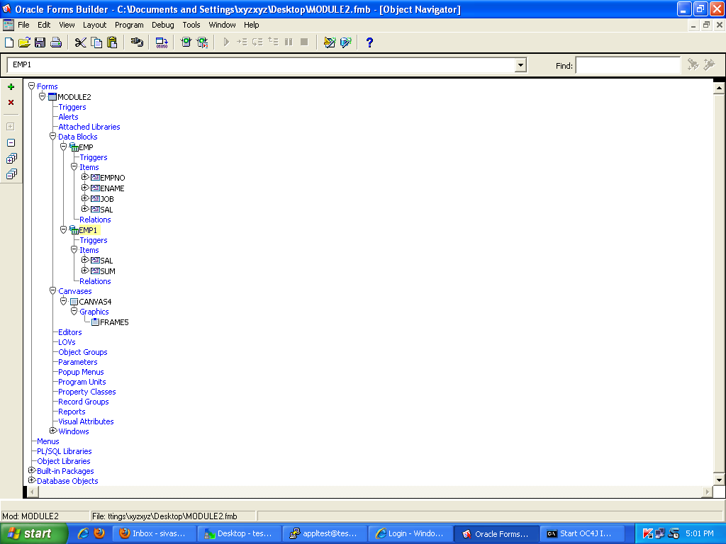Click the Run Form icon
Screen dimensions: 726x544
click(186, 42)
